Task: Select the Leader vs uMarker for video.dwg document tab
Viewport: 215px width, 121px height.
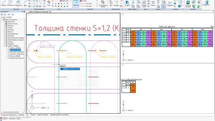Action: 39,12
